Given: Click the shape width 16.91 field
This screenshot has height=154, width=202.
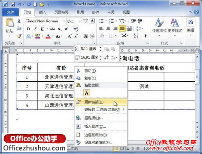Looking at the screenshot, I should point(90,57).
